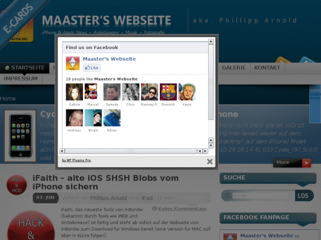
Task: Open the iFaith SHSH Blobs article title
Action: [106, 182]
